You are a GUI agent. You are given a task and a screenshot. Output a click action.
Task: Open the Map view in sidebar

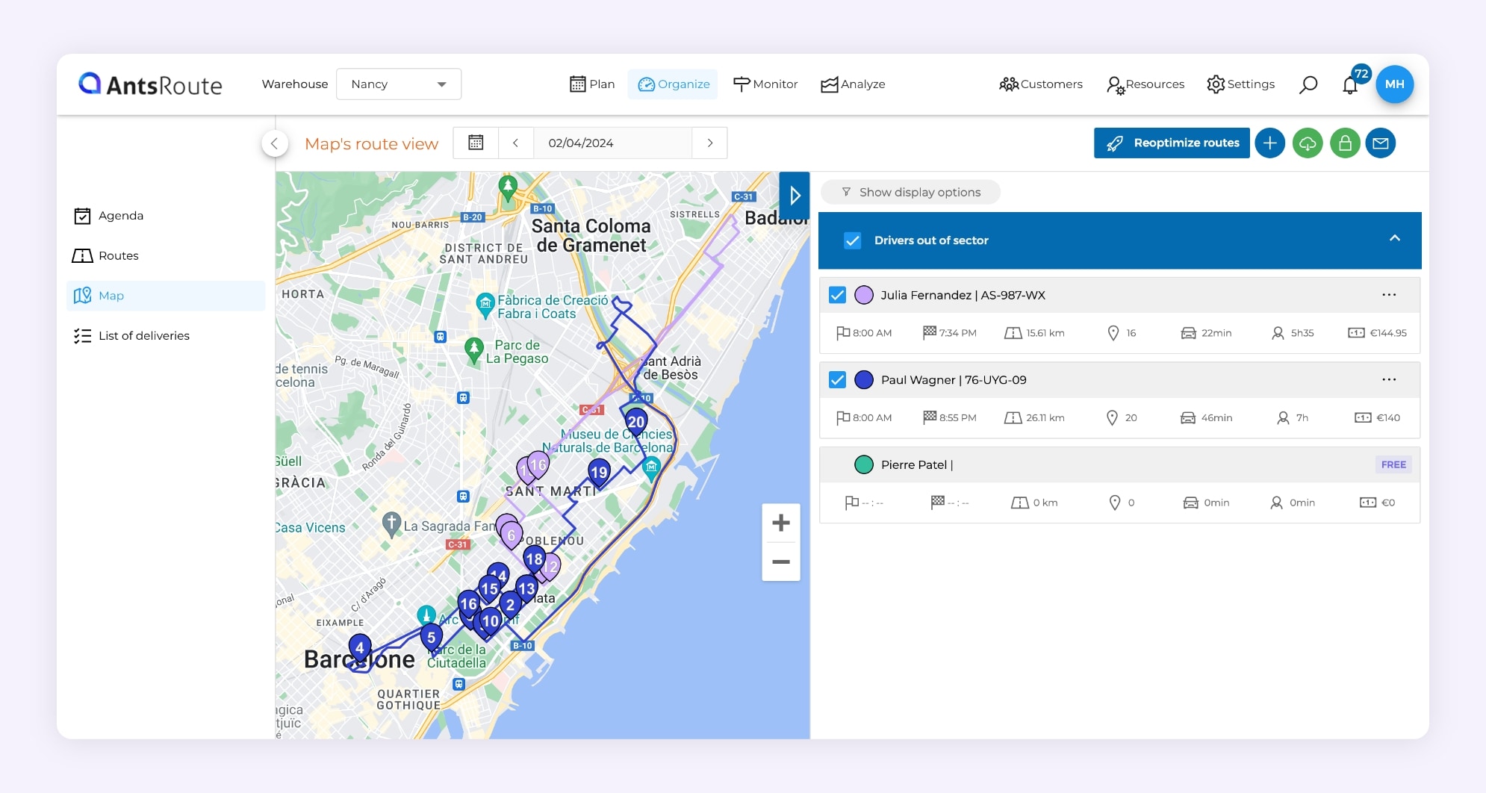coord(111,295)
